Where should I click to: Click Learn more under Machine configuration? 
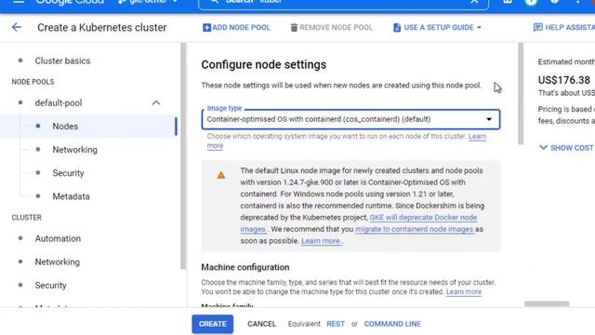click(464, 291)
